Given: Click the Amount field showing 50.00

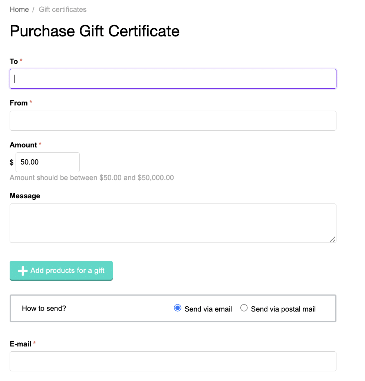Looking at the screenshot, I should 47,162.
